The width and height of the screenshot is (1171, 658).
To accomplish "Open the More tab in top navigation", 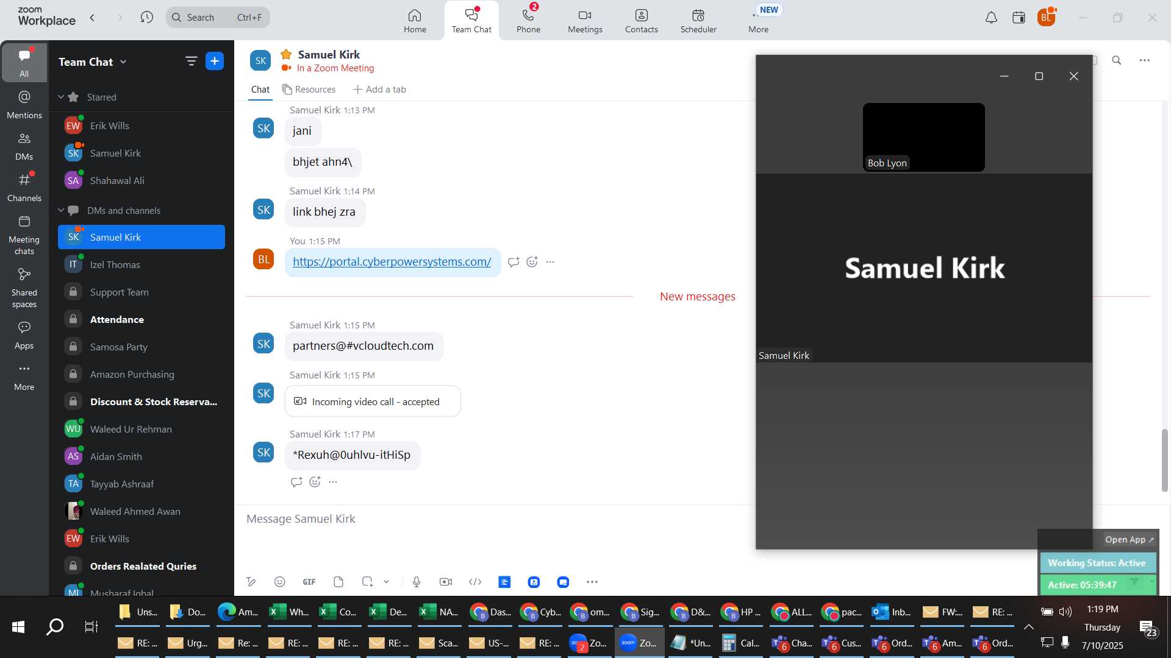I will tap(758, 21).
